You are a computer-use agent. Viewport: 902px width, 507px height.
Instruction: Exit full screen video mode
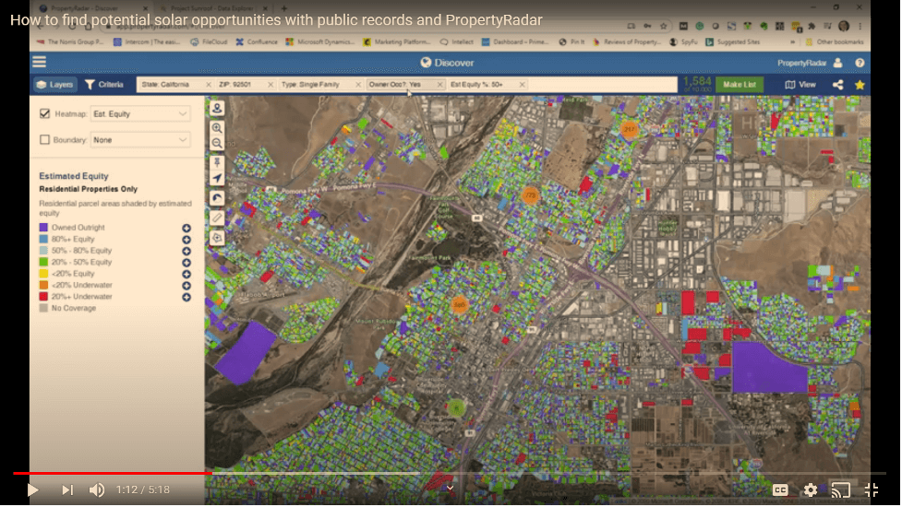[x=872, y=489]
